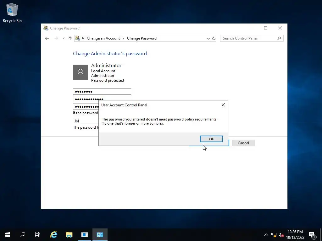Select the Change Password breadcrumb
Screen dimensions: 322x241
(142, 38)
